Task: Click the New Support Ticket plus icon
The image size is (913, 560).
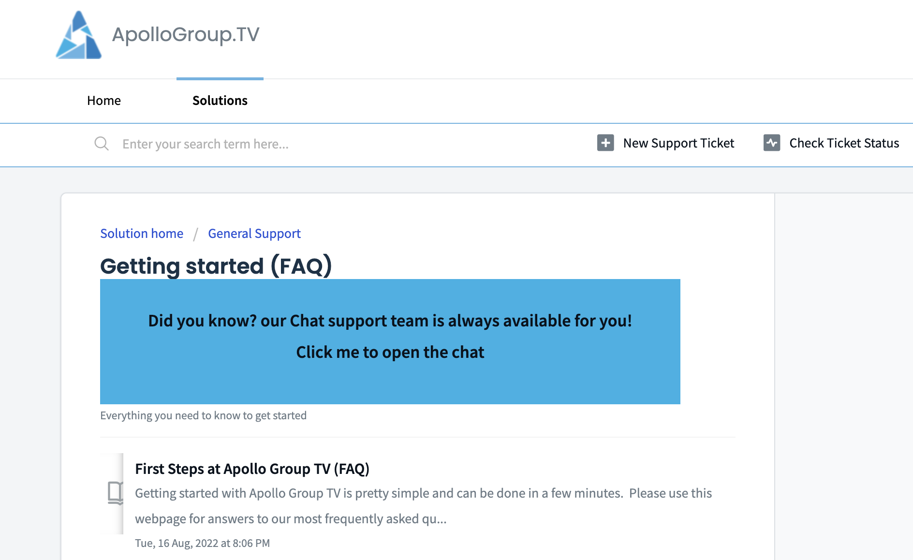Action: click(x=605, y=143)
